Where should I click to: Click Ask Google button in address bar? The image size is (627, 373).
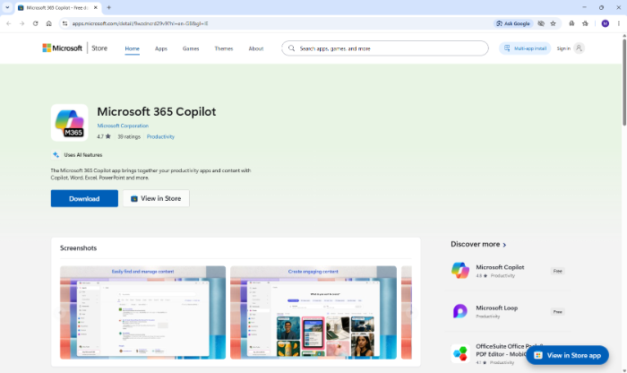pos(513,23)
